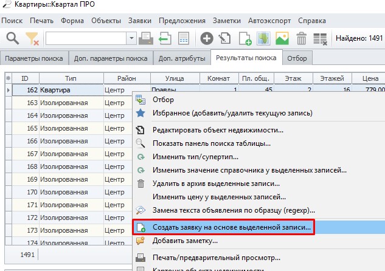
Task: Sort by Комнат column header
Action: (x=219, y=78)
